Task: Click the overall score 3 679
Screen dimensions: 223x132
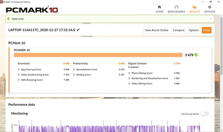Action: coord(189,55)
